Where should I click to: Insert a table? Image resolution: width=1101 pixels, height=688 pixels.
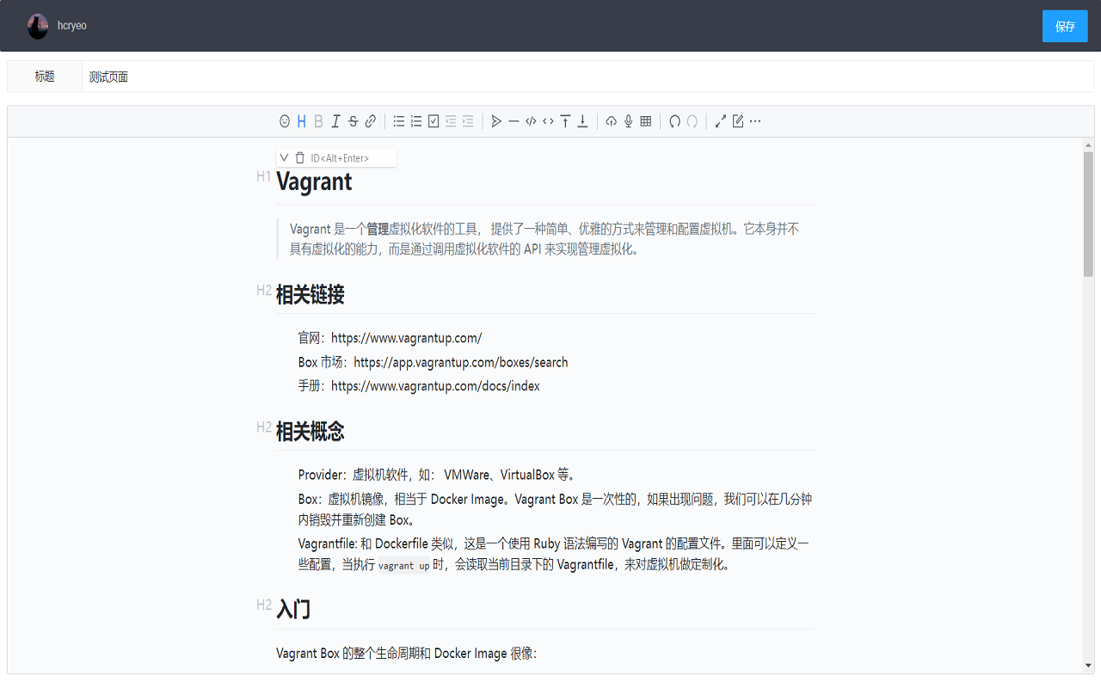(x=646, y=121)
